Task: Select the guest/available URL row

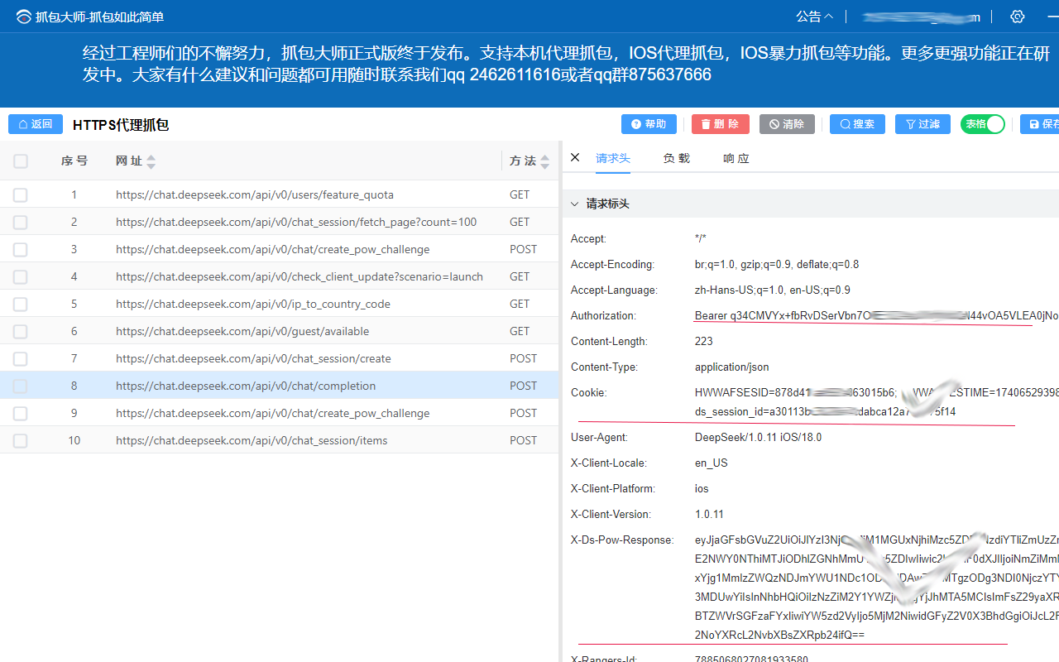Action: 242,331
